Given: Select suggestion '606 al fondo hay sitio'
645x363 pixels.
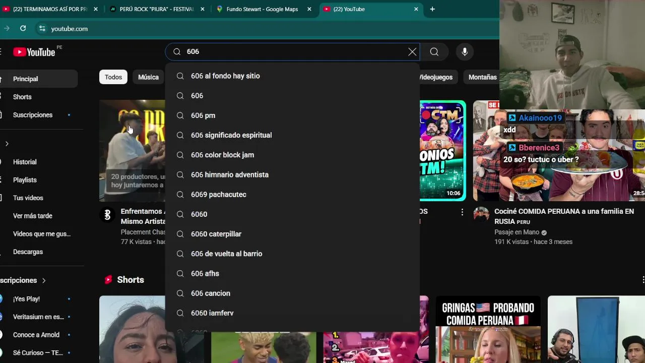Looking at the screenshot, I should pos(292,76).
